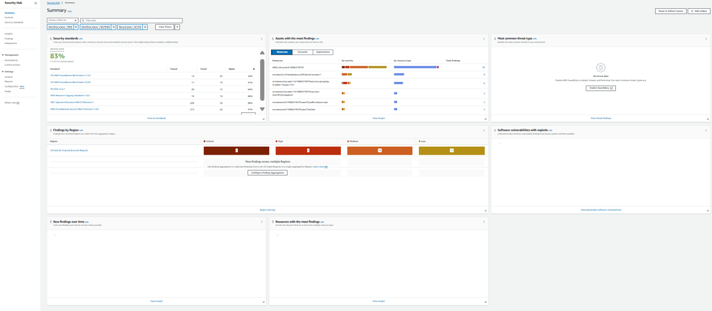Viewport: 712px width, 311px height.
Task: Click Configure finding aggregation button
Action: coord(268,172)
